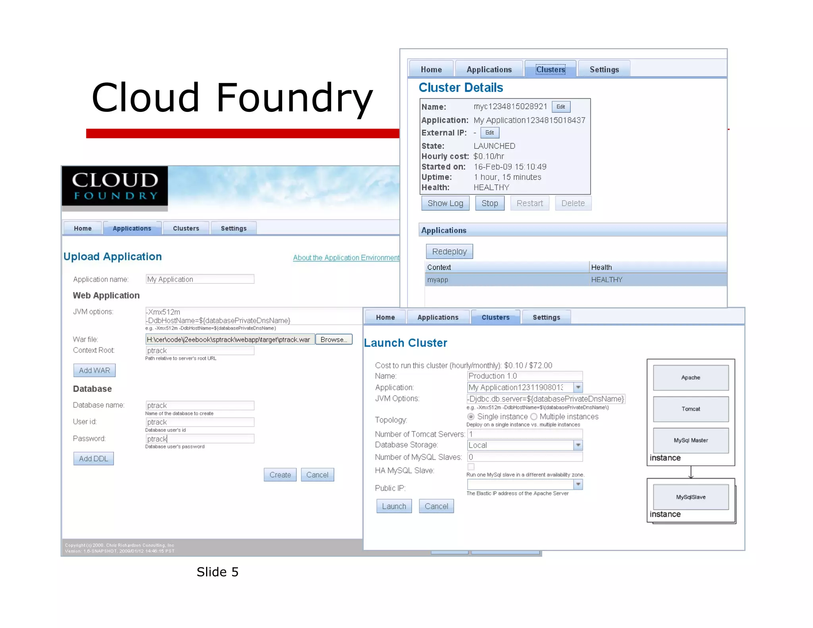The image size is (813, 628).
Task: Select Multiple instances topology radio button
Action: tap(534, 417)
